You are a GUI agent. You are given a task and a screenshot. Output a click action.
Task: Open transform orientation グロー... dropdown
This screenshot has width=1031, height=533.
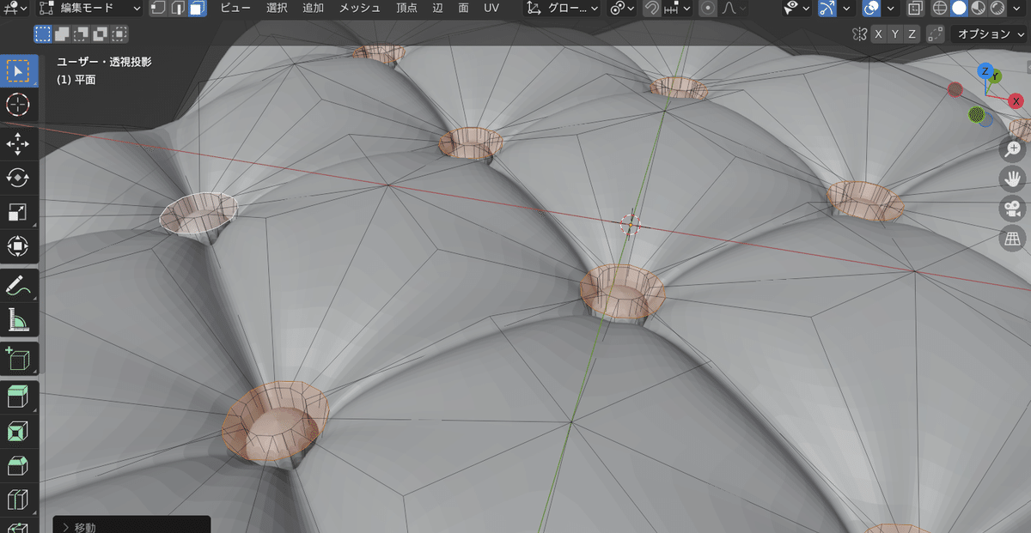click(x=562, y=9)
